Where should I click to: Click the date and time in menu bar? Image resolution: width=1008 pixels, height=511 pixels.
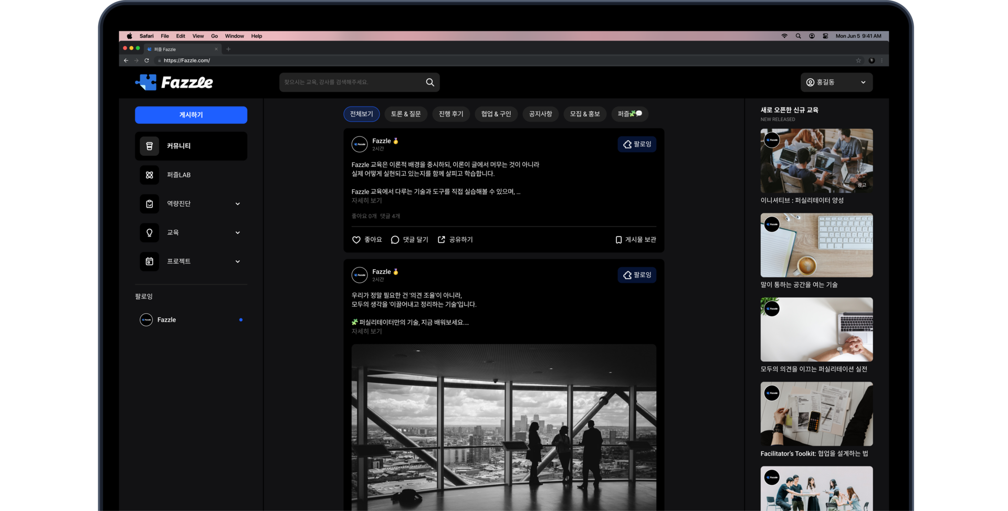[858, 36]
